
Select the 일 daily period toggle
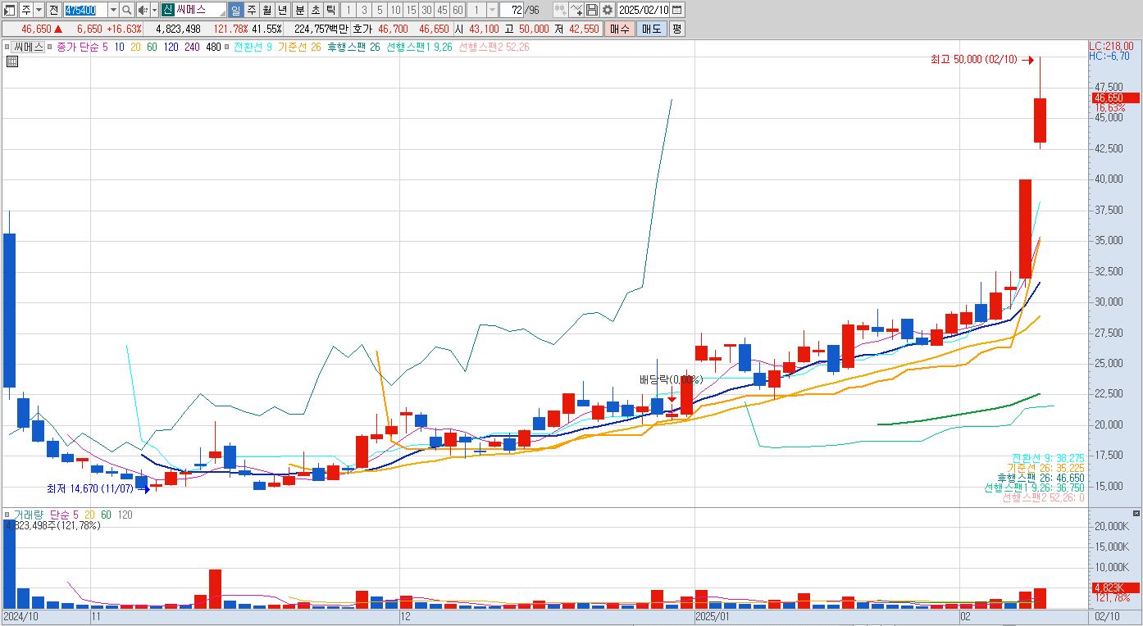point(235,10)
